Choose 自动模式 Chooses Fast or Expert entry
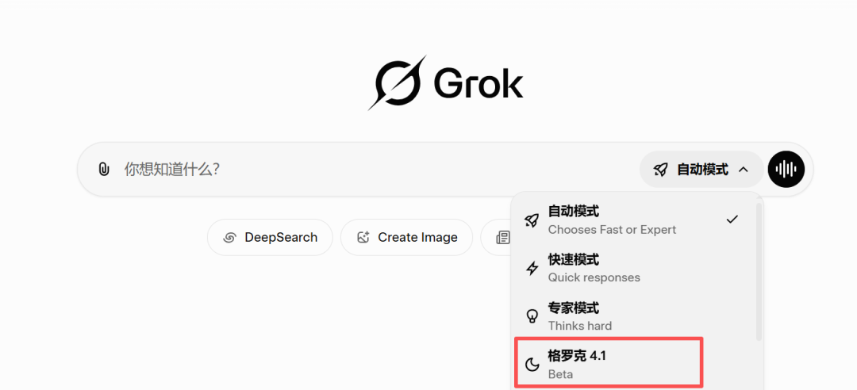Viewport: 857px width, 390px height. click(x=619, y=220)
